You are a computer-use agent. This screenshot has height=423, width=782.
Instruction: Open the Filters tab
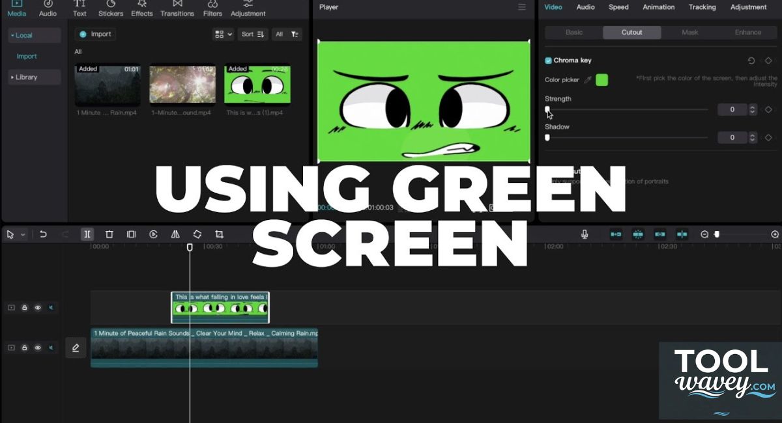point(212,8)
